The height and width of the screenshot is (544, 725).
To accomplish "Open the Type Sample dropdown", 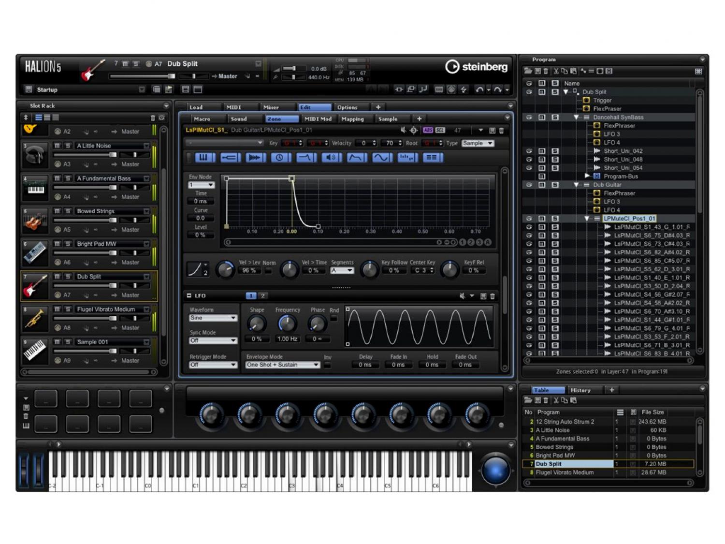I will tap(477, 143).
